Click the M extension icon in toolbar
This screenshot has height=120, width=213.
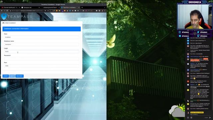(x=83, y=11)
